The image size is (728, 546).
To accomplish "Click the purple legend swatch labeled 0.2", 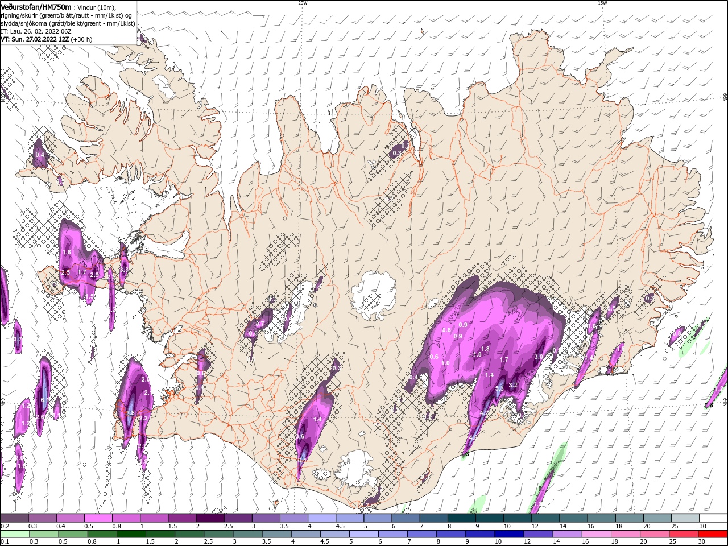I will point(15,518).
